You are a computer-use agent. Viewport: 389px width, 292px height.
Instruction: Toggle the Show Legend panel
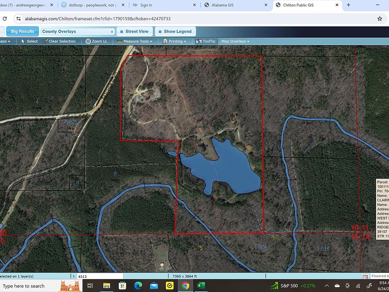[x=175, y=32]
